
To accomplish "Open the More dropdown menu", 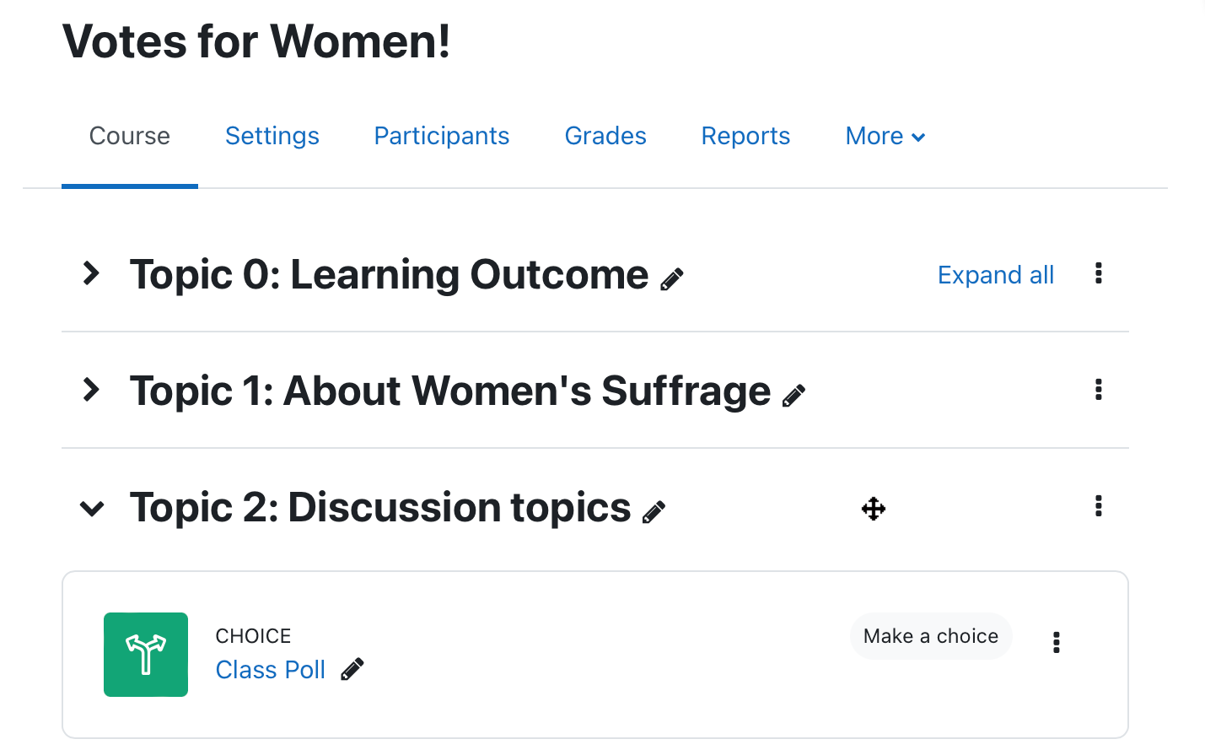I will pos(885,137).
